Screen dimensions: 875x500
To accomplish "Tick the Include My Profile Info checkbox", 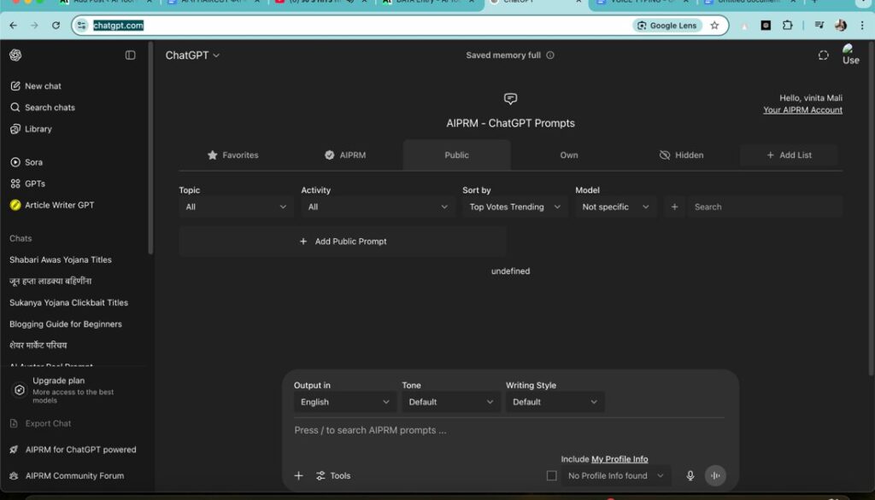I will (x=551, y=475).
